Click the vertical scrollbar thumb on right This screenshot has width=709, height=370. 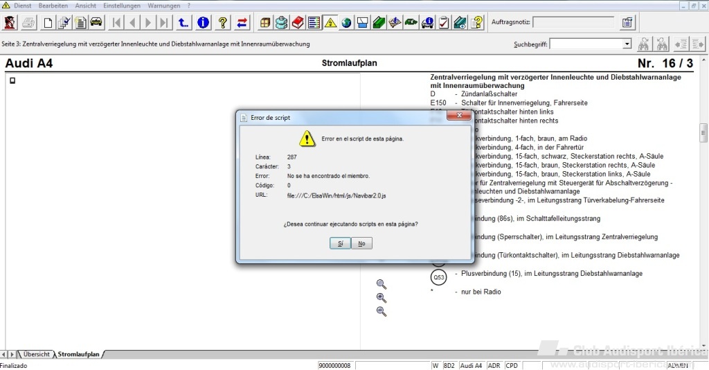pyautogui.click(x=703, y=132)
